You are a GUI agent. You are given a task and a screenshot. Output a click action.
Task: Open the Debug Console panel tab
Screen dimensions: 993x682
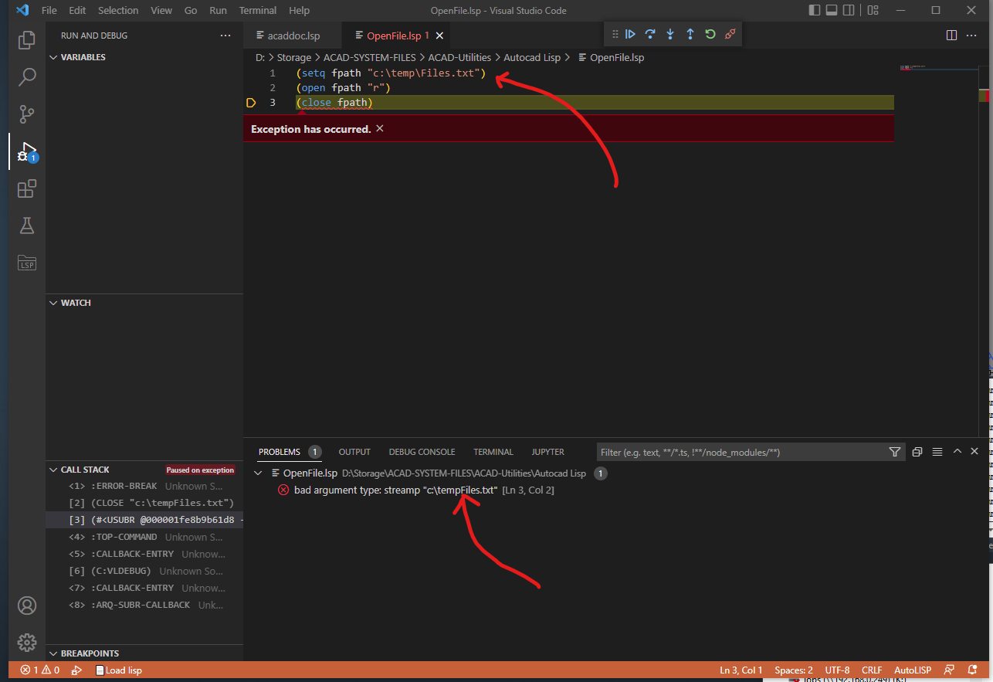coord(422,451)
